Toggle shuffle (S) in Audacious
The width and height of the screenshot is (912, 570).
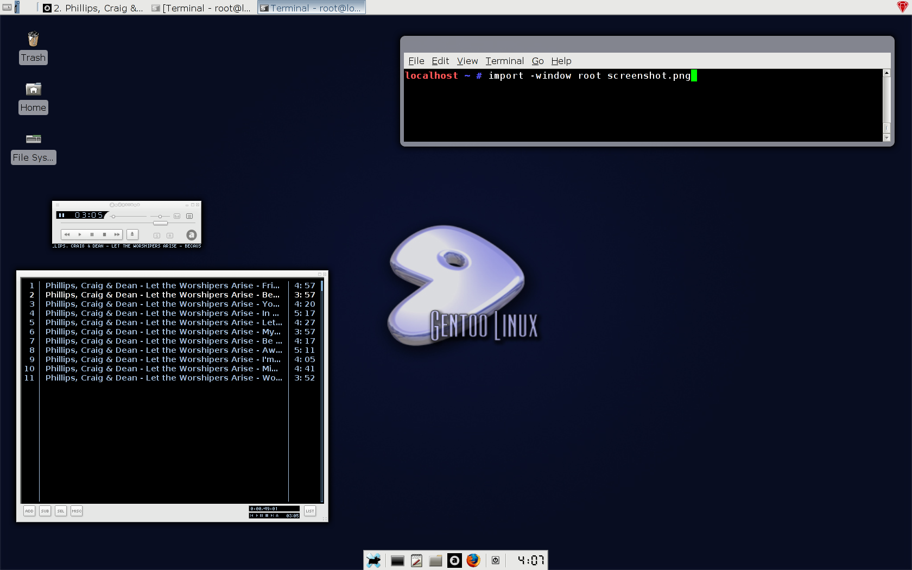coord(157,236)
